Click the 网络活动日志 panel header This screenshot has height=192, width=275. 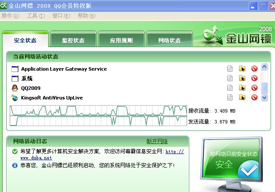(97, 141)
